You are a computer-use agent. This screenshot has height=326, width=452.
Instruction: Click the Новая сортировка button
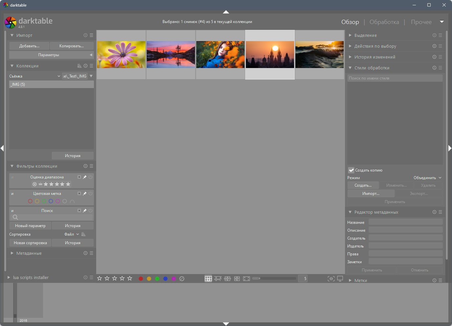point(30,243)
